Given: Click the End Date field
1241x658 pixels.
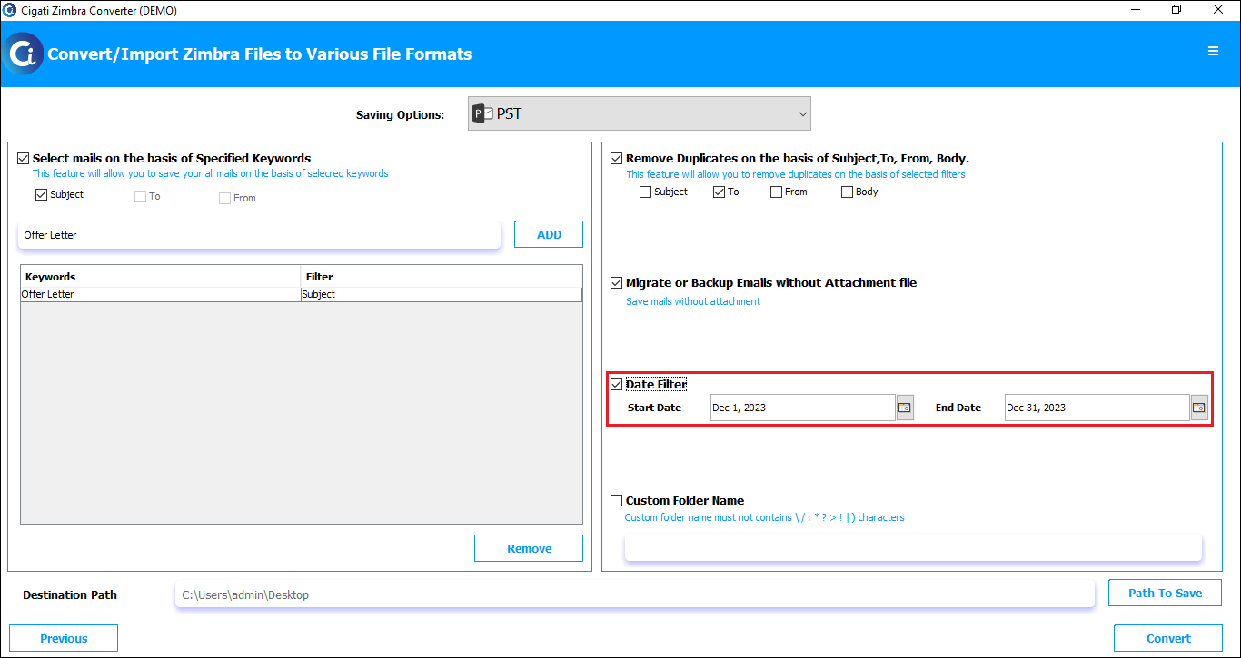Looking at the screenshot, I should coord(1097,408).
